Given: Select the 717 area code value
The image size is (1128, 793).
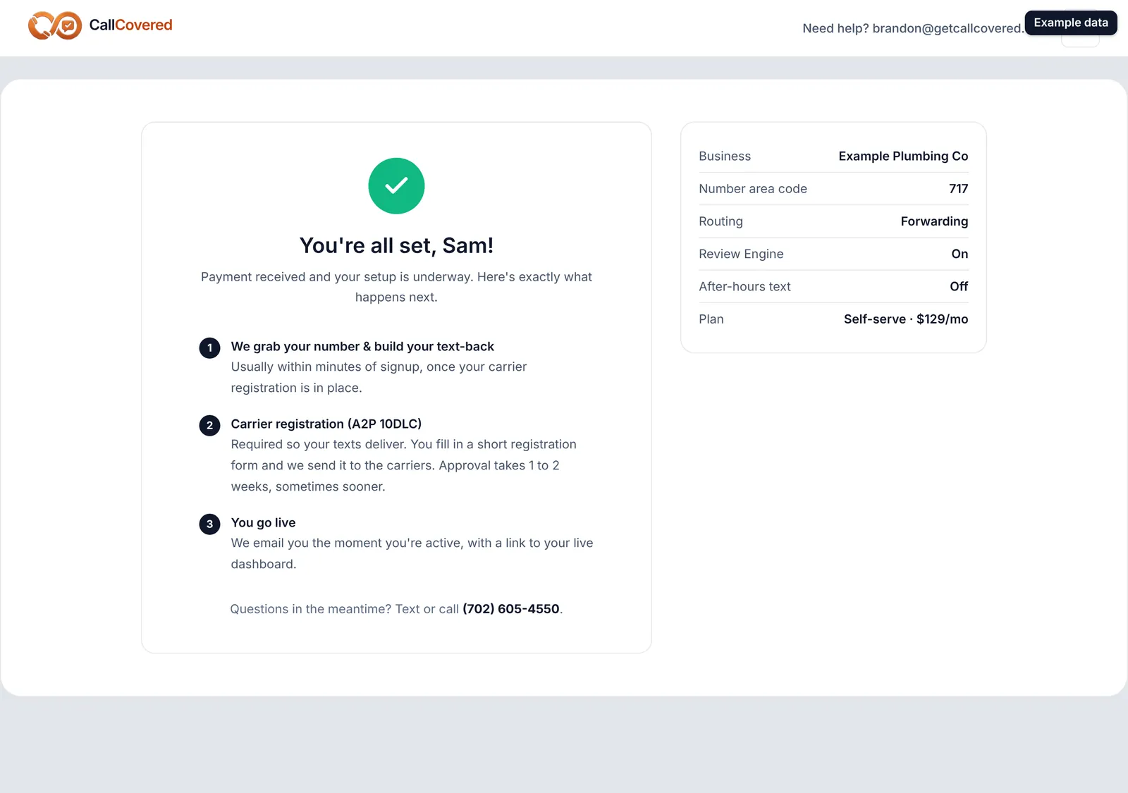Looking at the screenshot, I should click(x=959, y=189).
